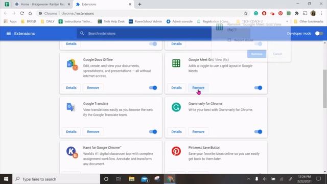327x184 pixels.
Task: Open the Extensions puzzle piece menu
Action: 297,13
